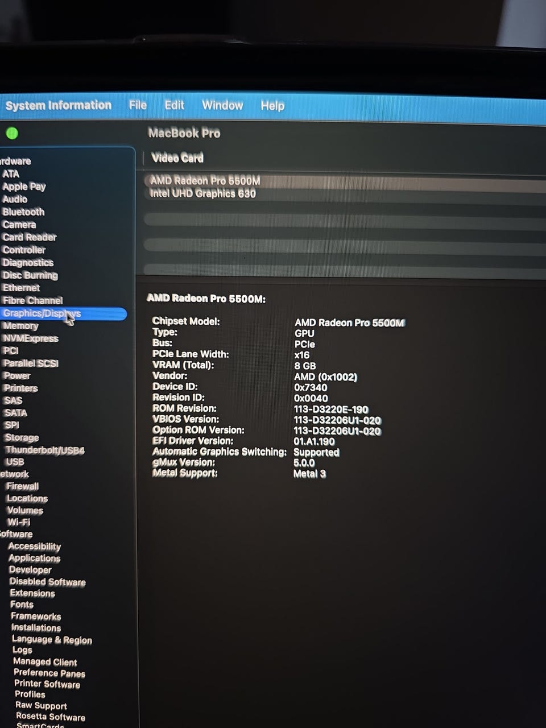This screenshot has height=728, width=546.
Task: Select Preference Panes in the sidebar
Action: click(49, 673)
